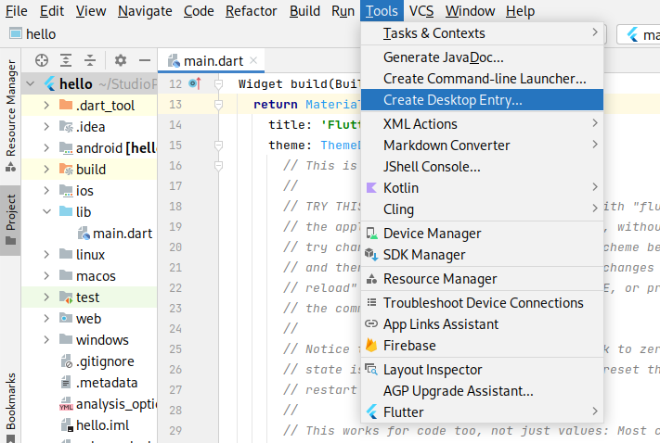Expand the linux folder
Screen dimensions: 660x443
tap(46, 254)
